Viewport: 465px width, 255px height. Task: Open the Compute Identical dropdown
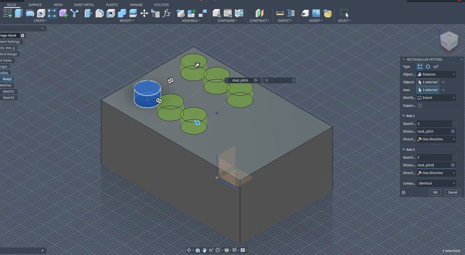tap(436, 184)
